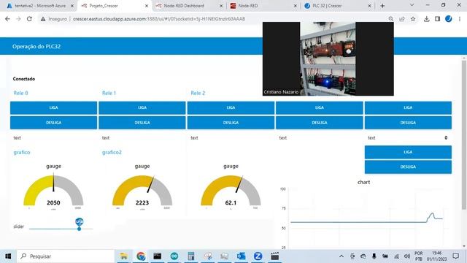Select the Projeto_Crescer tab
Viewport: 467px width, 263px height.
(x=104, y=6)
